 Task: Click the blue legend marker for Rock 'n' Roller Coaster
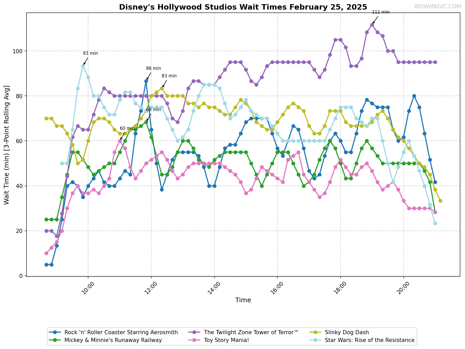[x=55, y=332]
